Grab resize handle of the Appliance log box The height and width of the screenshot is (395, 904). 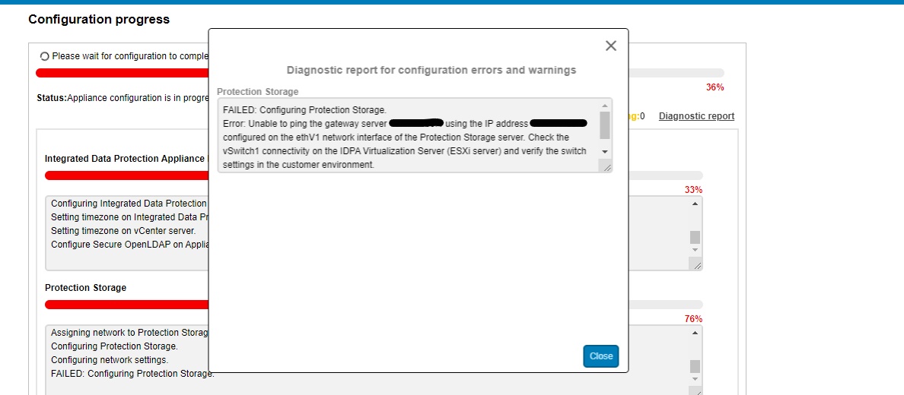pos(697,264)
